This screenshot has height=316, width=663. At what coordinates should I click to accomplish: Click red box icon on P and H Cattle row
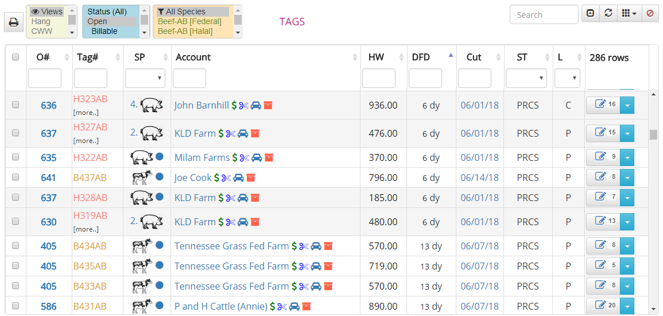[x=307, y=306]
